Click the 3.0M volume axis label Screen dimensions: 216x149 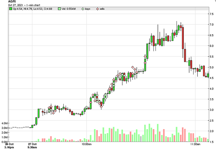click(5, 128)
